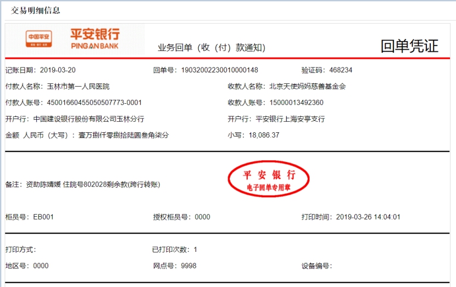Click the 回单凭证 title
Viewport: 456px width, 287px height.
click(x=409, y=46)
